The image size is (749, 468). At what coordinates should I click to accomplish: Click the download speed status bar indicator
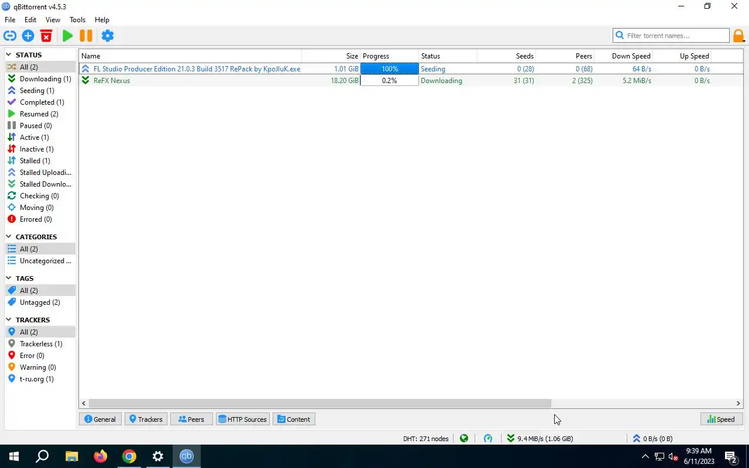point(540,438)
